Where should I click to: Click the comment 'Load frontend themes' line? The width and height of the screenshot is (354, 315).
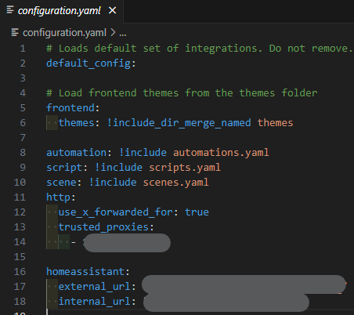point(182,93)
